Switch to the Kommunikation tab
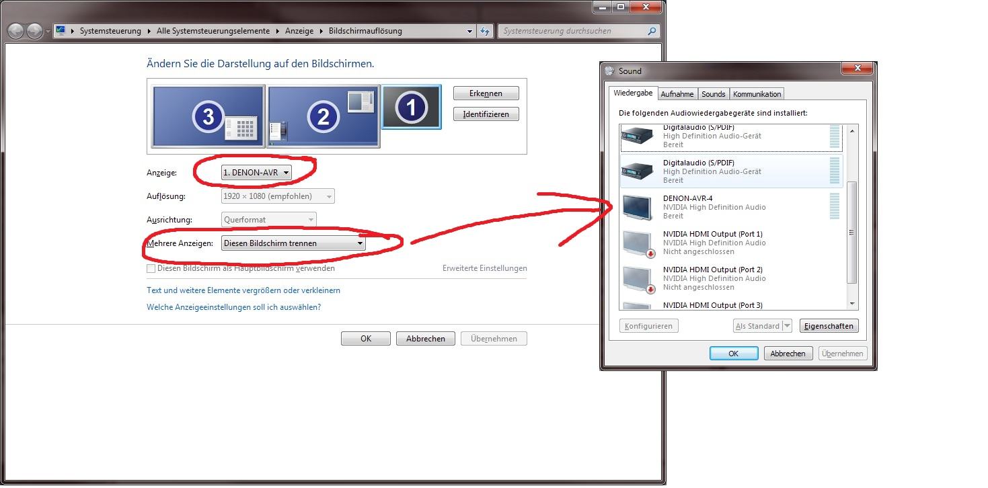988x488 pixels. [x=757, y=94]
